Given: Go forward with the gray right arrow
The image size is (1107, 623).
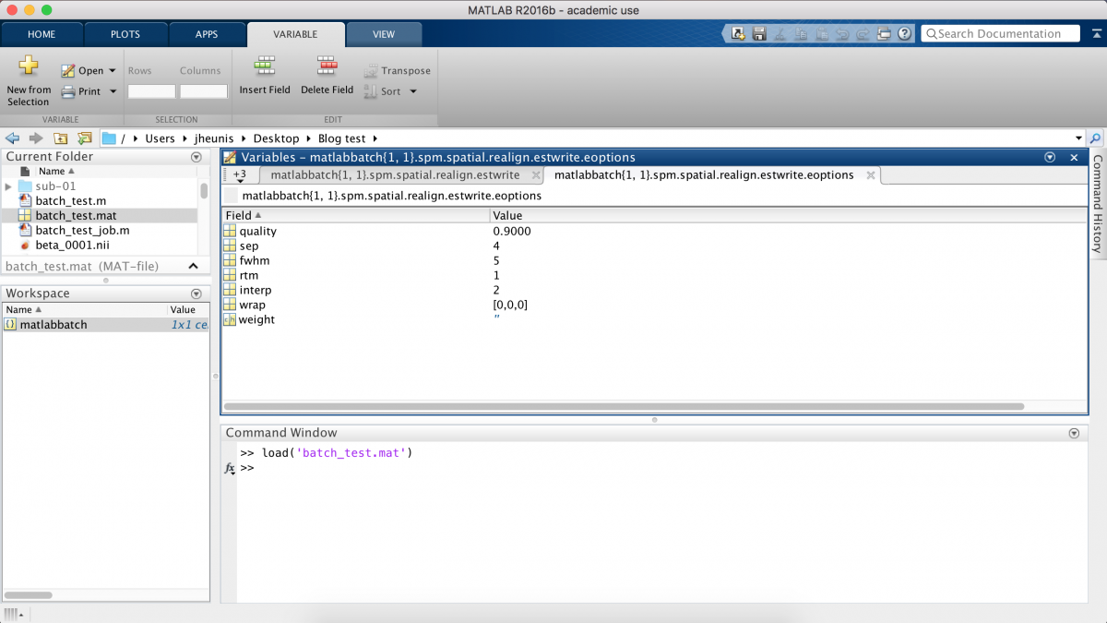Looking at the screenshot, I should (36, 138).
